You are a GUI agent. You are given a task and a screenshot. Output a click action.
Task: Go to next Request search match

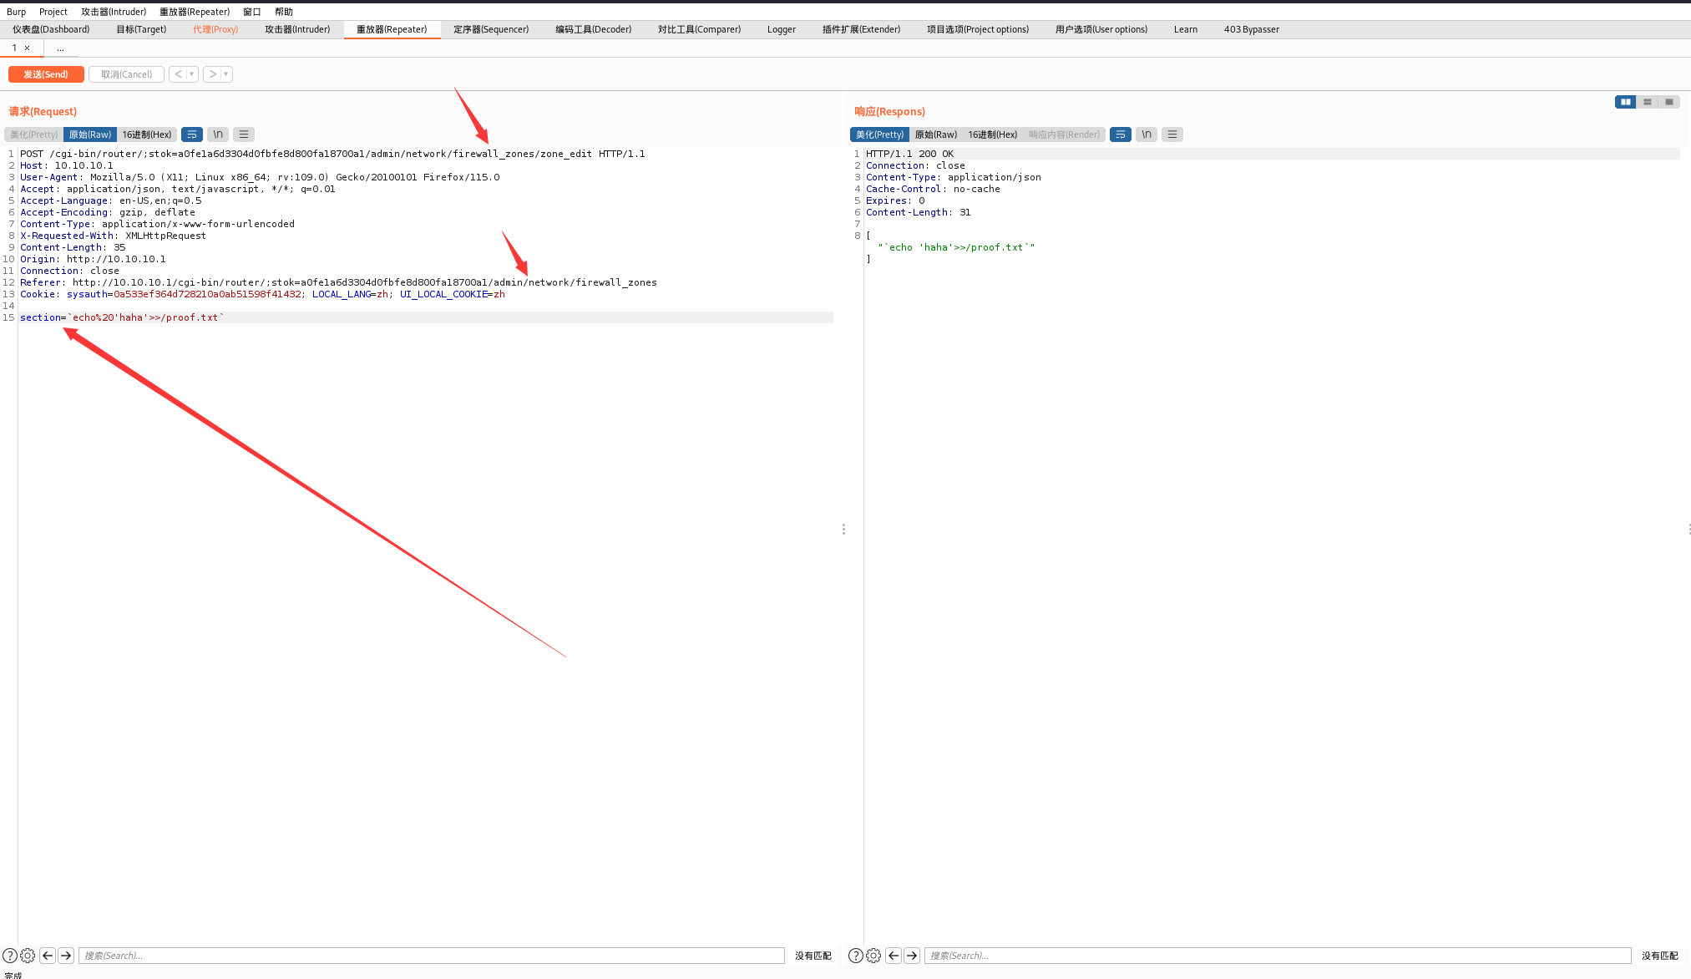point(66,956)
